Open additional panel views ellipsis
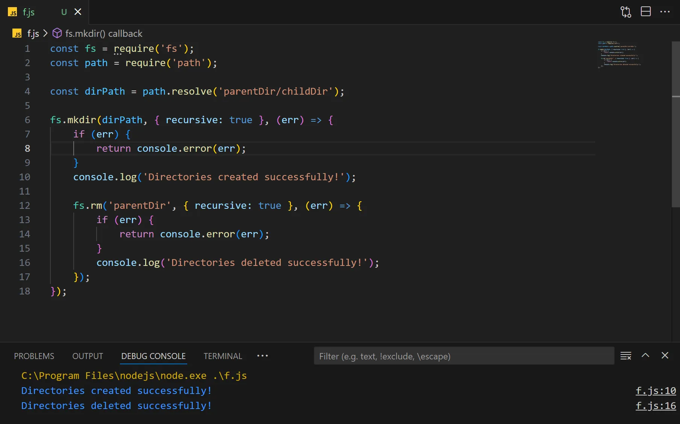 [262, 356]
